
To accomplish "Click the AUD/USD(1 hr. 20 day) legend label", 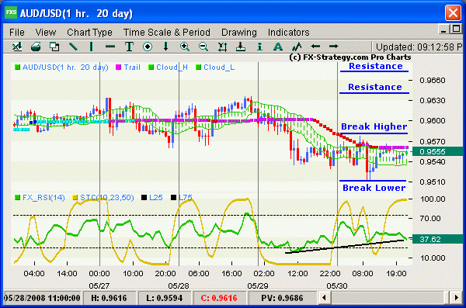I will (x=65, y=67).
